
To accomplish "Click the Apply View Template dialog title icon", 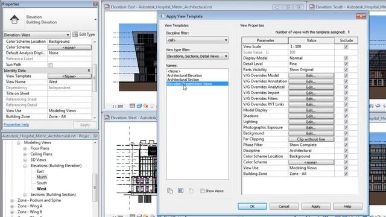I will 162,16.
